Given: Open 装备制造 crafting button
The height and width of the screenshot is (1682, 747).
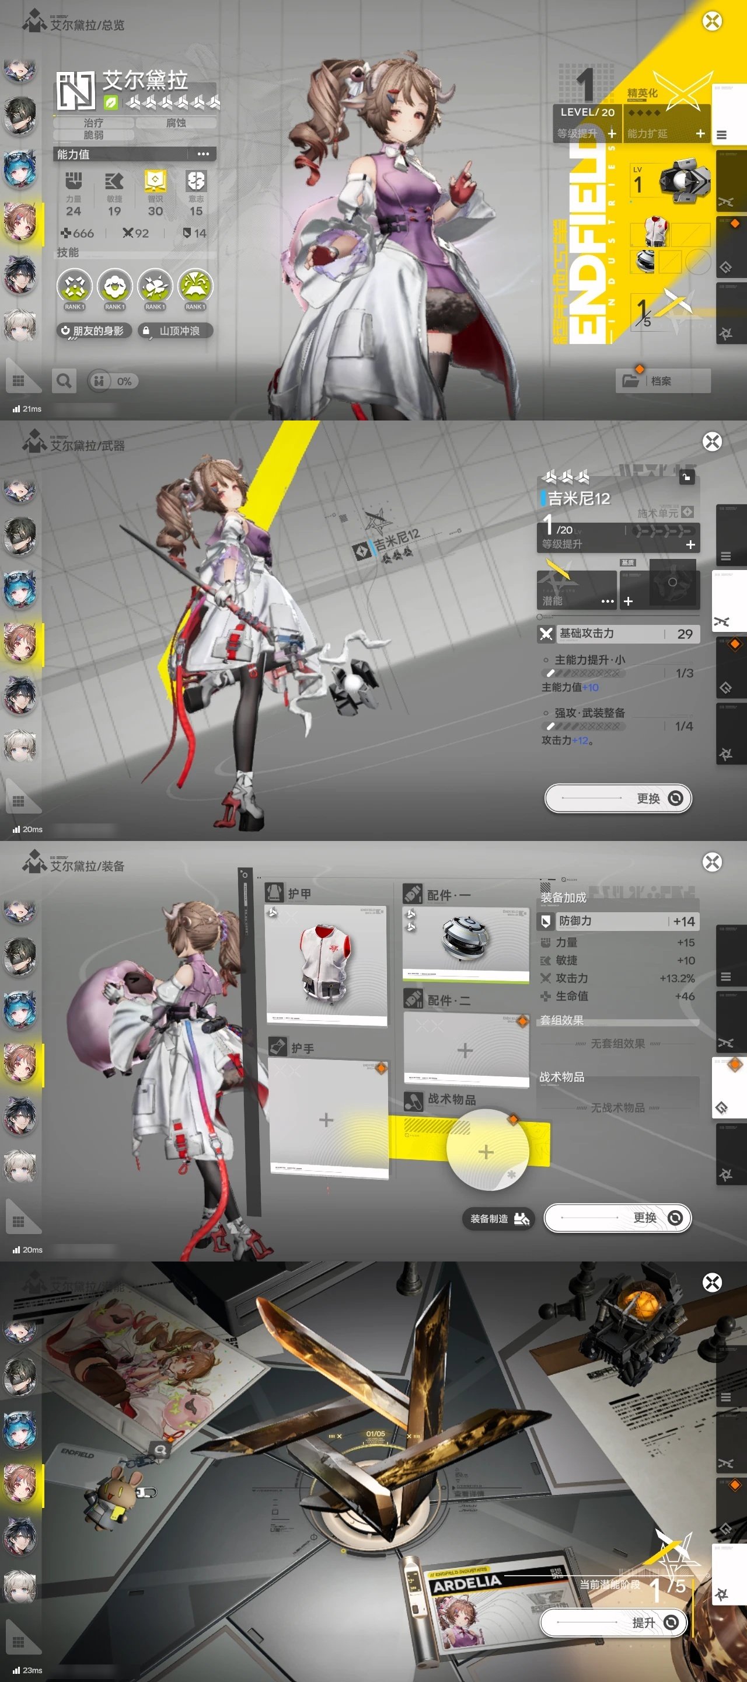Looking at the screenshot, I should (498, 1218).
